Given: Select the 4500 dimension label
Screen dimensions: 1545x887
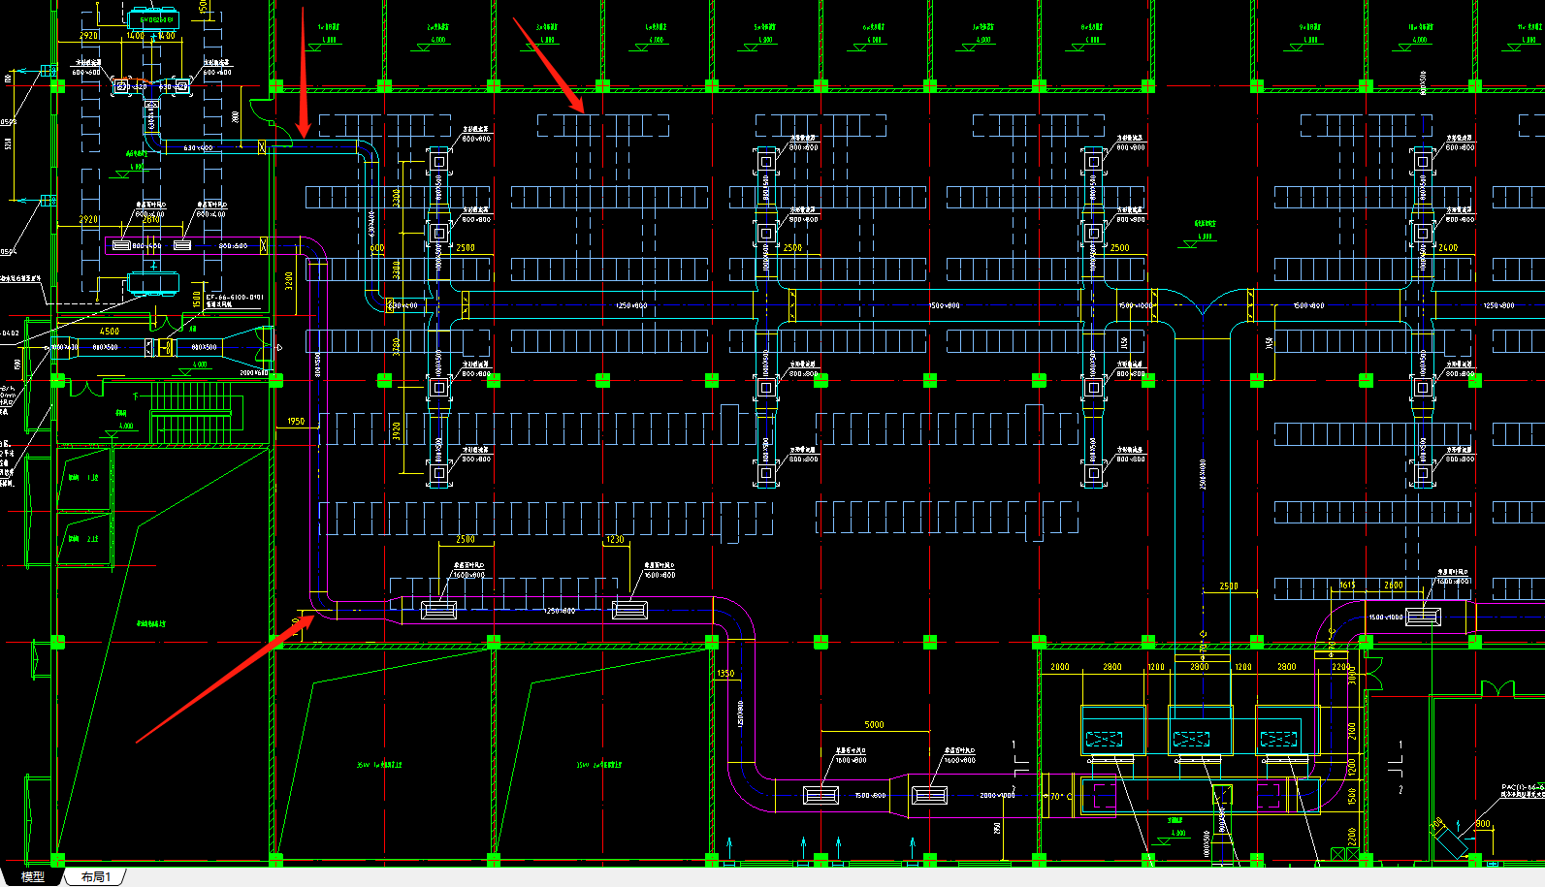Looking at the screenshot, I should click(110, 332).
